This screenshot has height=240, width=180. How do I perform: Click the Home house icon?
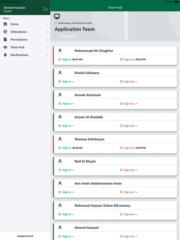5,24
